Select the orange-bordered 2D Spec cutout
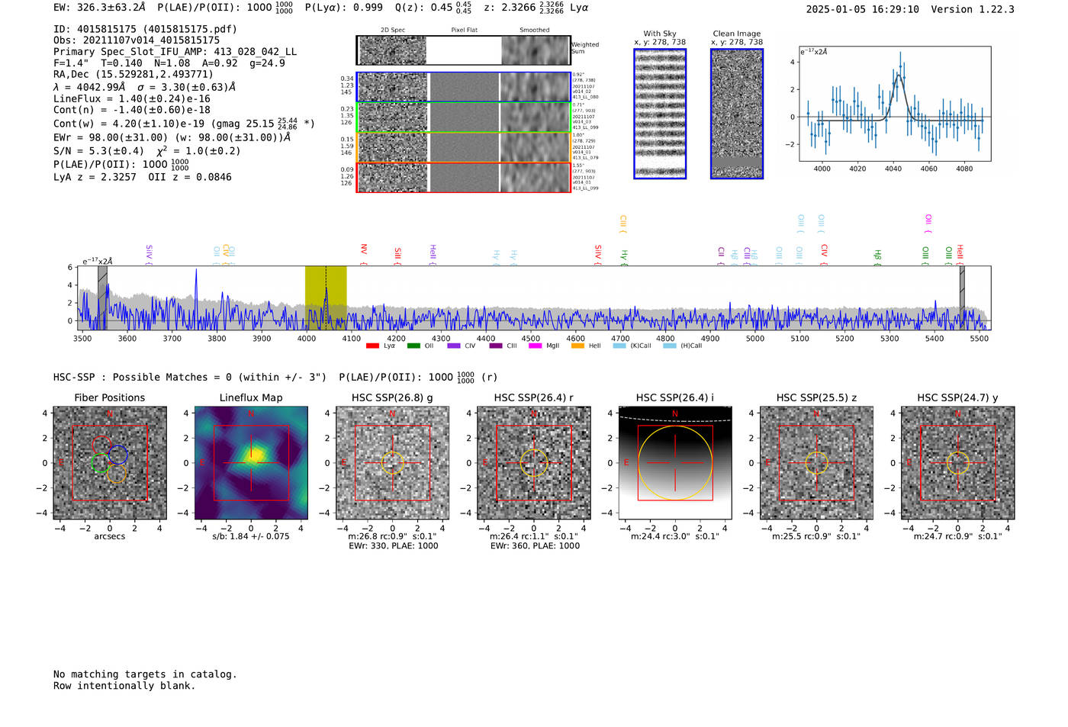Image resolution: width=1068 pixels, height=727 pixels. [393, 147]
